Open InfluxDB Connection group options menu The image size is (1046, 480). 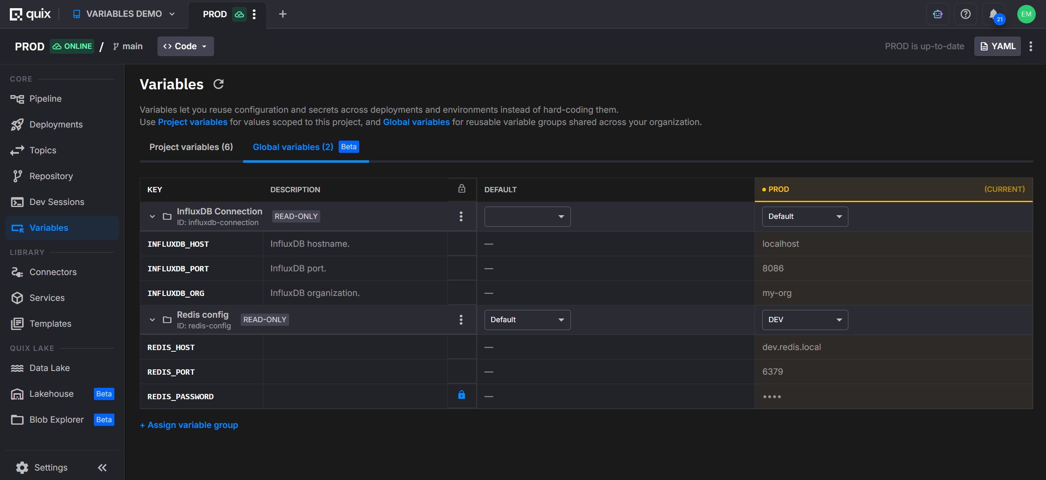[461, 216]
